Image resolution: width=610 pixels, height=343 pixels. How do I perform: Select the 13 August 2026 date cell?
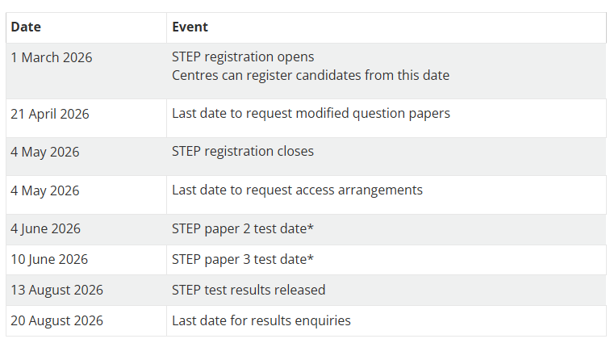(x=56, y=290)
